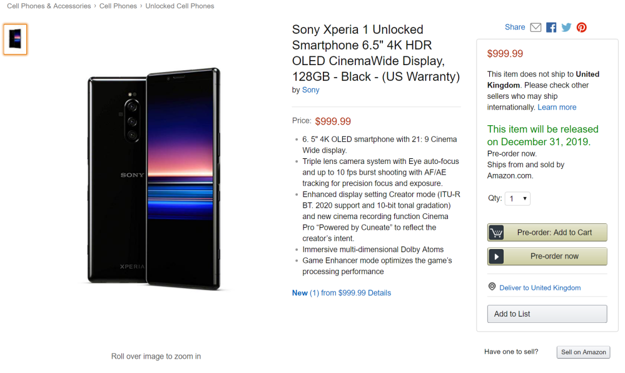Click the main Xperia product image

point(154,178)
